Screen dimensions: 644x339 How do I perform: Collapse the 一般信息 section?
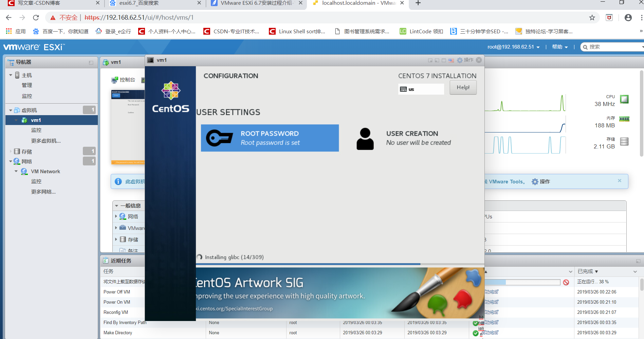pyautogui.click(x=117, y=206)
